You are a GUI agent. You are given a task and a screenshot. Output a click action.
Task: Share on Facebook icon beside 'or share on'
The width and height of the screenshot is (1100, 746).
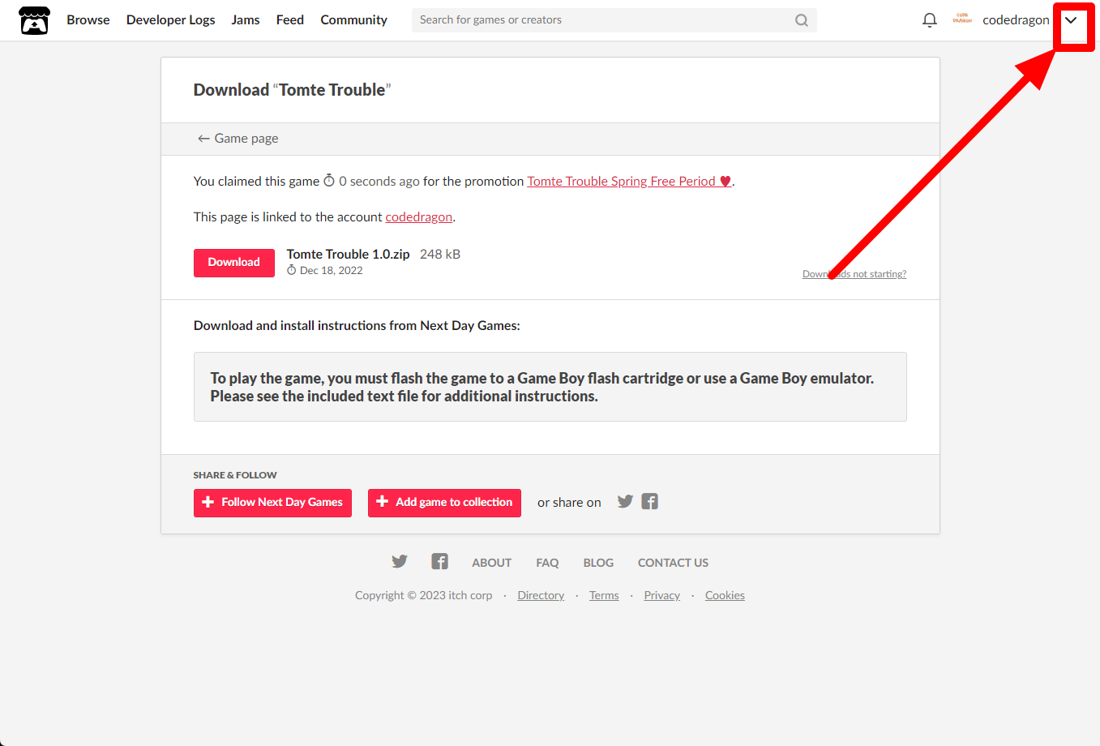click(650, 502)
